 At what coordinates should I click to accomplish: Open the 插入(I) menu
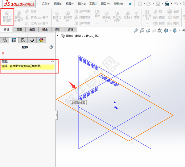pyautogui.click(x=82, y=4)
